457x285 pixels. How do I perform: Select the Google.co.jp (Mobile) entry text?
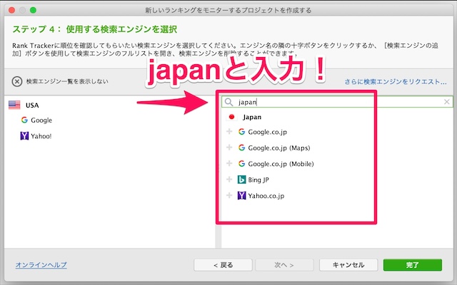point(281,164)
